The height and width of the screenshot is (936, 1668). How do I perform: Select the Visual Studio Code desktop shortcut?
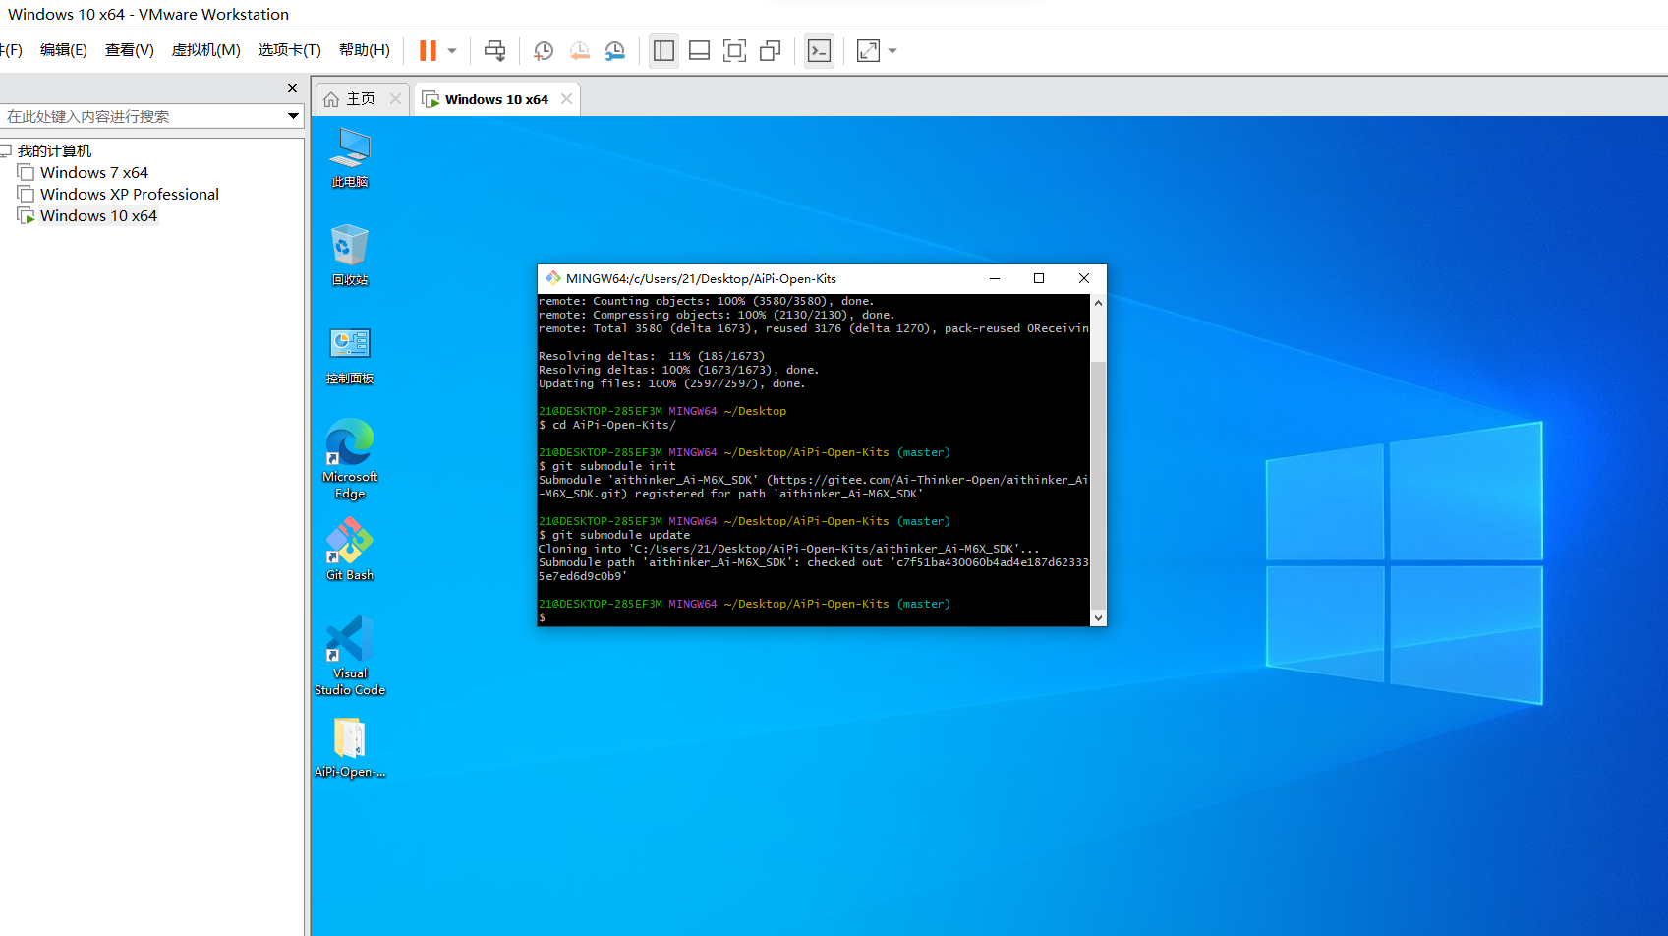click(x=350, y=657)
